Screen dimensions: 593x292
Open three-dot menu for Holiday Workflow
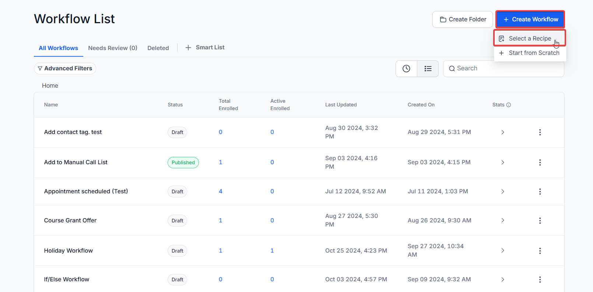pos(540,251)
